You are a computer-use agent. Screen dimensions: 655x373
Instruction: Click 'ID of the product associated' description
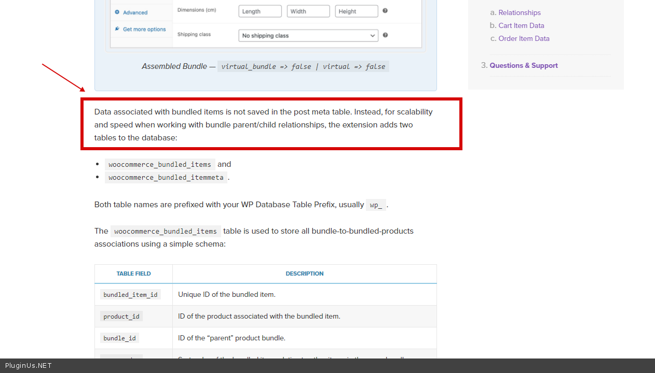click(x=259, y=316)
